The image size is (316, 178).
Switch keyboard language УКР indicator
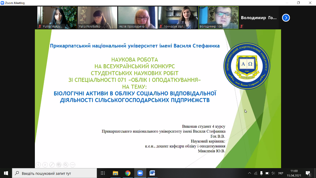tap(281, 173)
